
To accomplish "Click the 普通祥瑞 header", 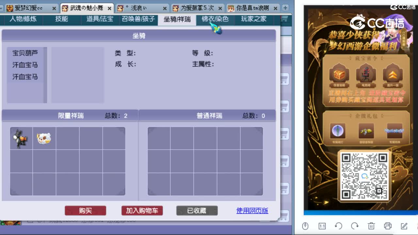I will (209, 116).
